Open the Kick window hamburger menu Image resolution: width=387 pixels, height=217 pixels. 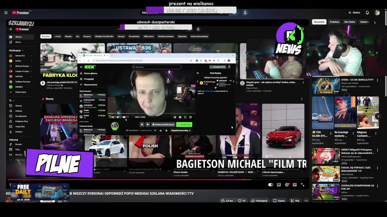(x=81, y=67)
